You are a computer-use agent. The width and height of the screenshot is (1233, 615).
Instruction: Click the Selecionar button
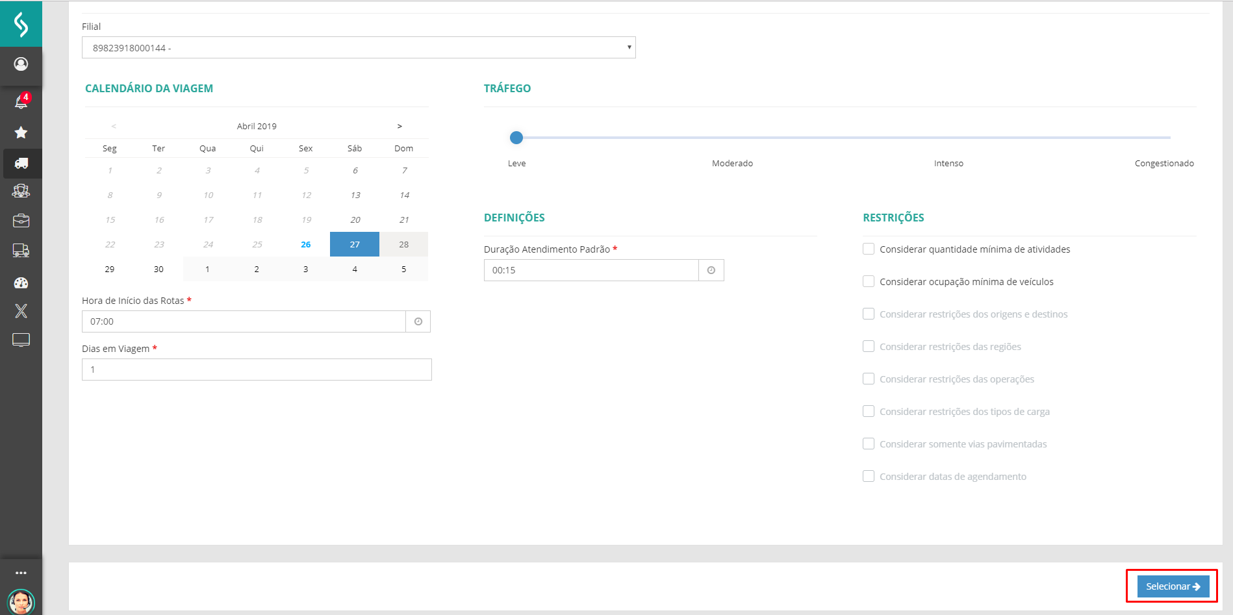pyautogui.click(x=1173, y=586)
